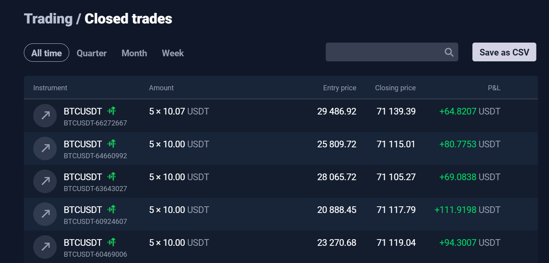
Task: Focus the trades search field
Action: click(392, 52)
